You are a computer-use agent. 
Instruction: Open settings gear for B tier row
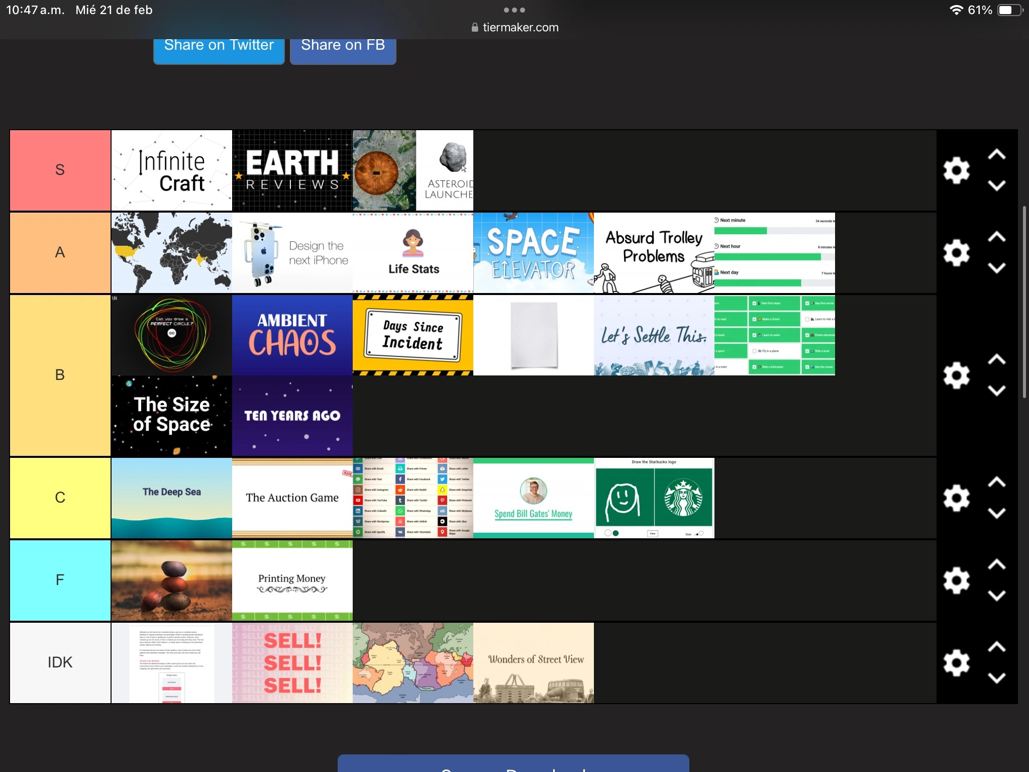coord(956,375)
